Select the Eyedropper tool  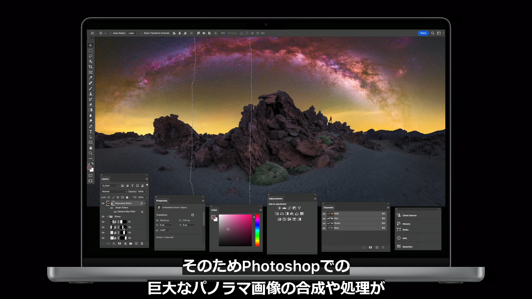[x=90, y=78]
